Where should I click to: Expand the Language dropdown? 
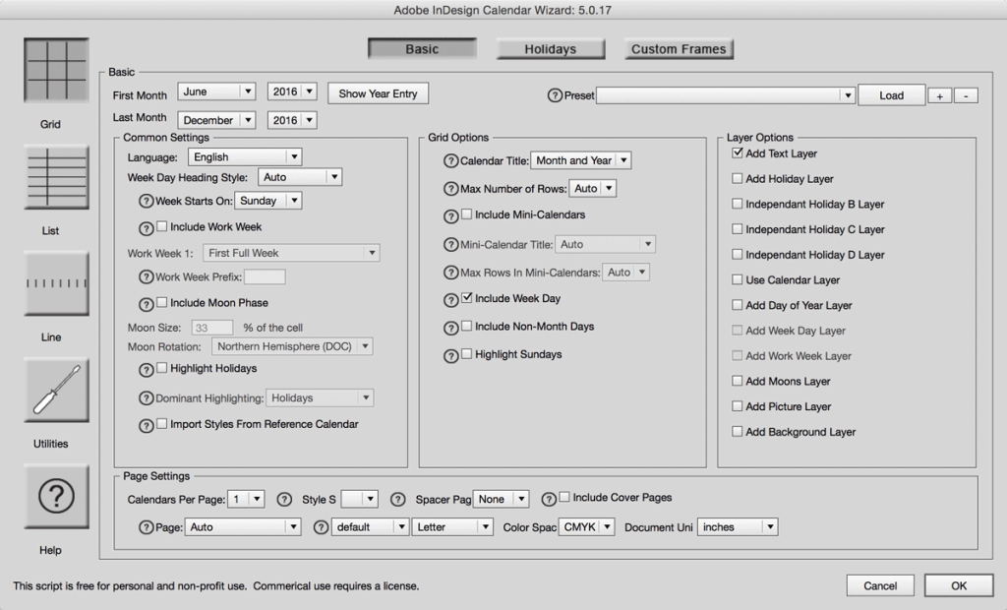244,155
